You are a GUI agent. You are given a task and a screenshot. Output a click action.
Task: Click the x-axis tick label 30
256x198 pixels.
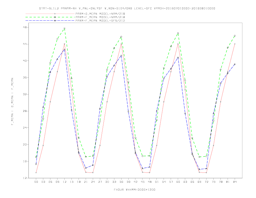click(107, 182)
